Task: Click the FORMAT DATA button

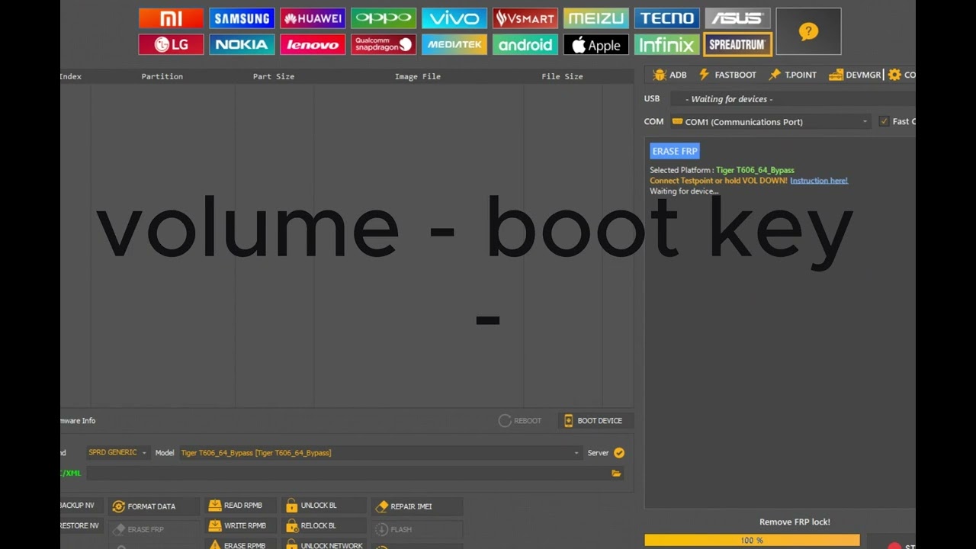Action: pos(154,506)
